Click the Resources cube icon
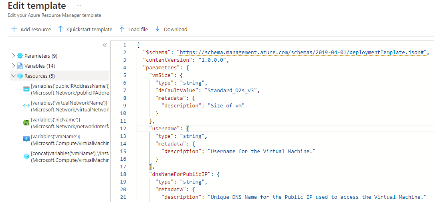Viewport: 434px width, 202px height. 20,76
